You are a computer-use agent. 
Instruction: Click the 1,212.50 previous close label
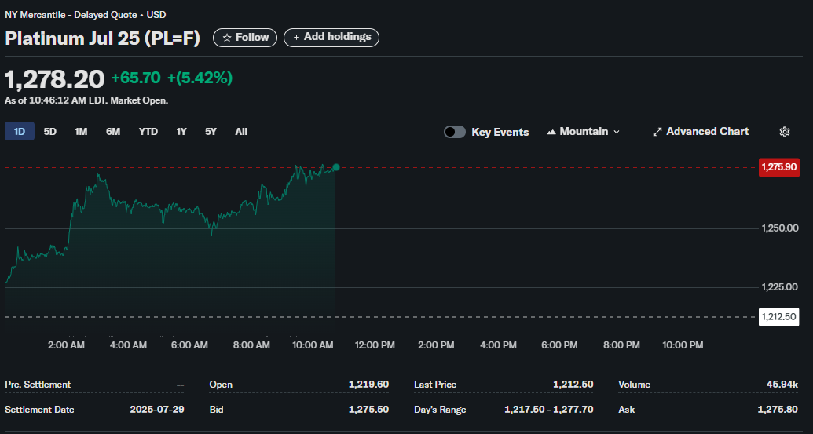click(x=778, y=316)
